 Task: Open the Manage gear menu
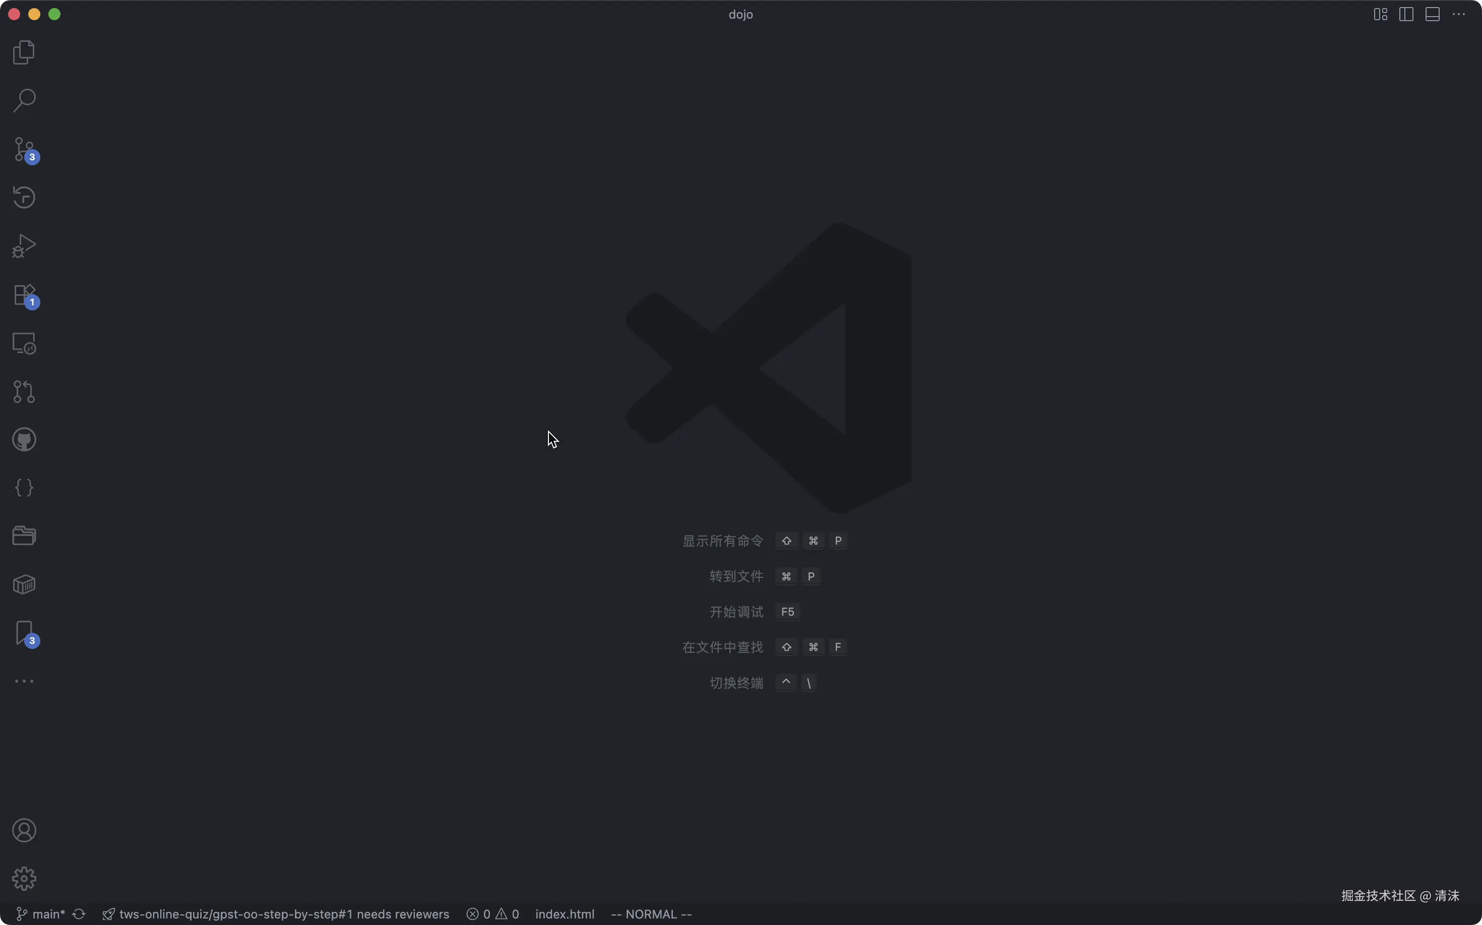click(x=24, y=879)
